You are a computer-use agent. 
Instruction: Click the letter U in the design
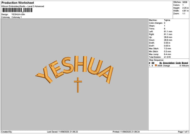[95, 66]
